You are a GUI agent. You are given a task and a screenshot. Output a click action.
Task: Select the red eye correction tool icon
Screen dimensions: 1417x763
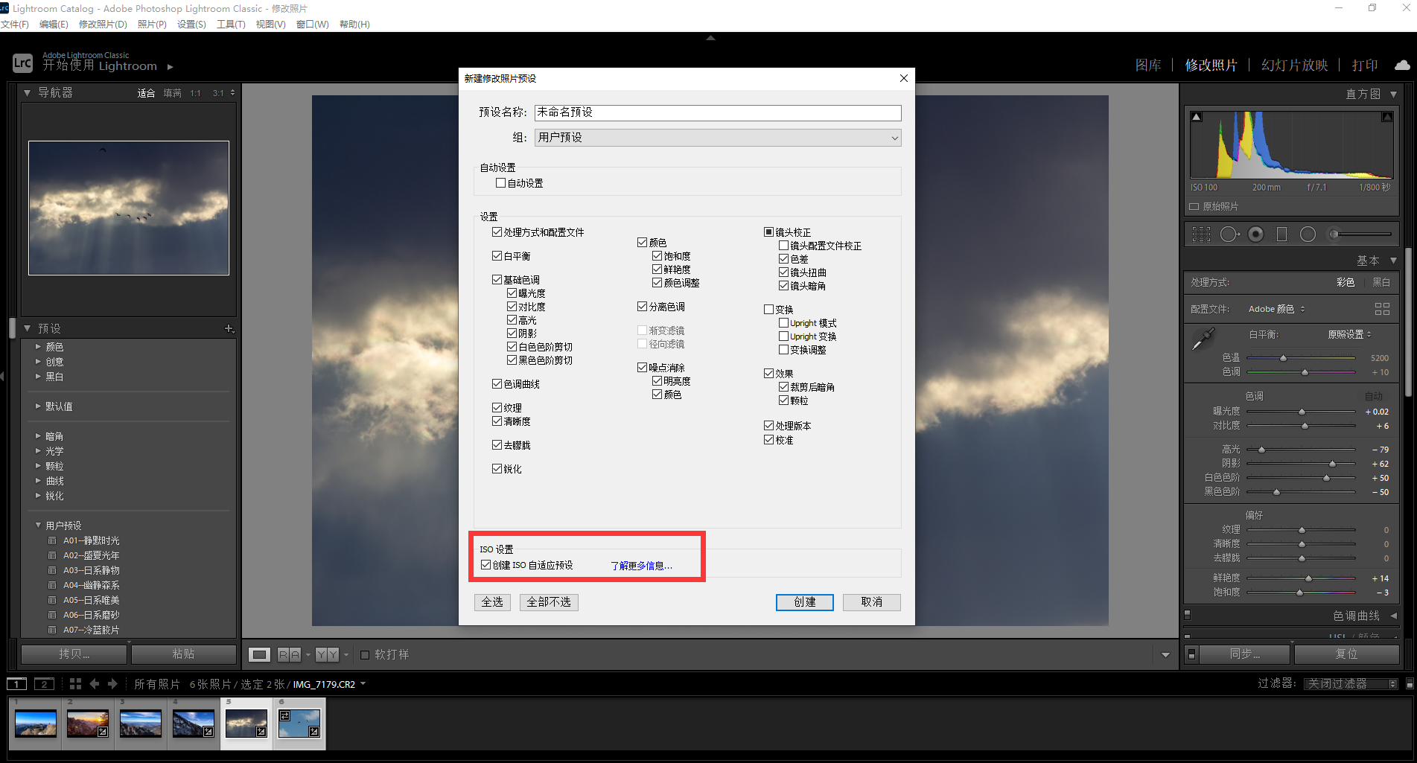pyautogui.click(x=1256, y=234)
